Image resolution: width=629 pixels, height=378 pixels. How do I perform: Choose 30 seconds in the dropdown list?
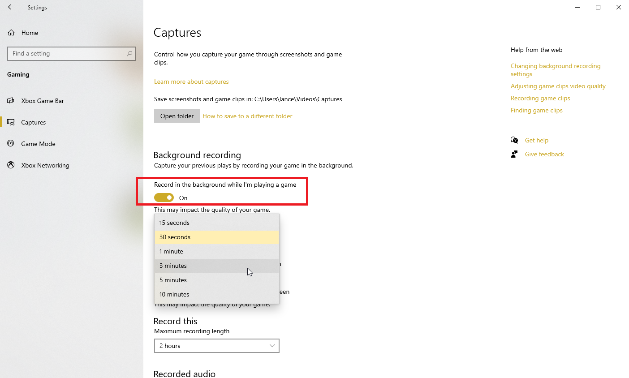pos(217,237)
